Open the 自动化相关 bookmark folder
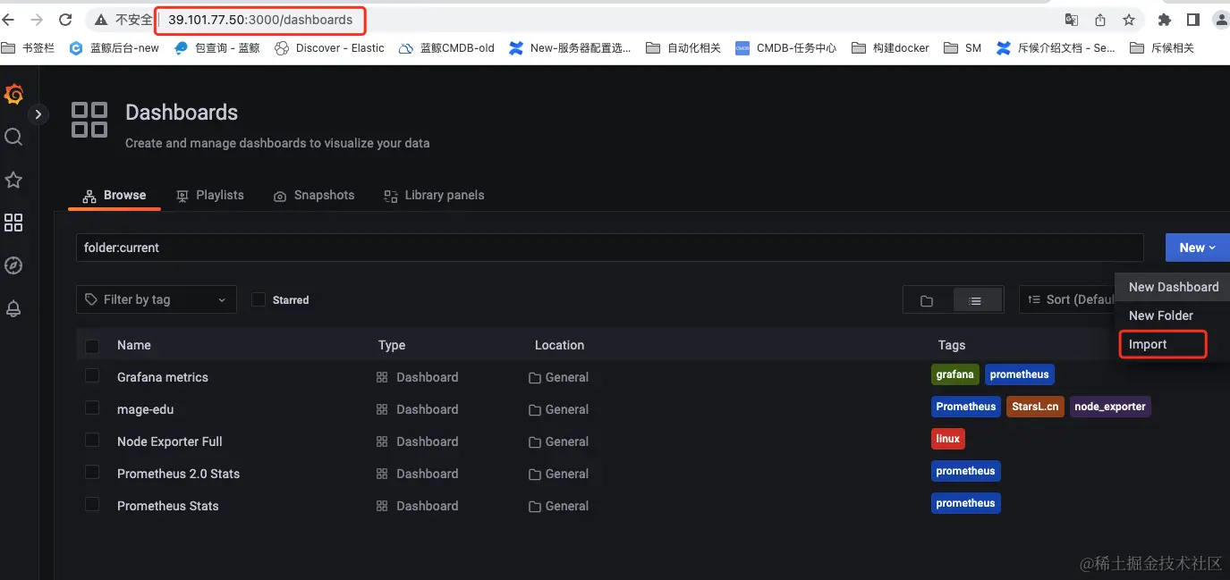The height and width of the screenshot is (580, 1230). (683, 48)
